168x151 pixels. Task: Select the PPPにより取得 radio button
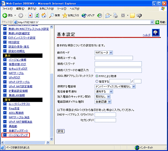(97, 76)
